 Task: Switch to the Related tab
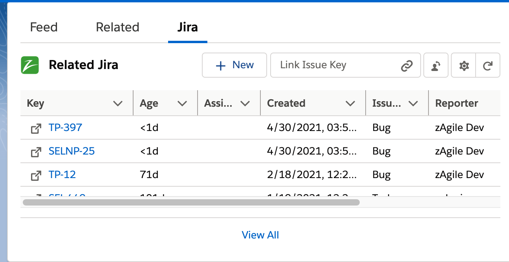pyautogui.click(x=117, y=27)
